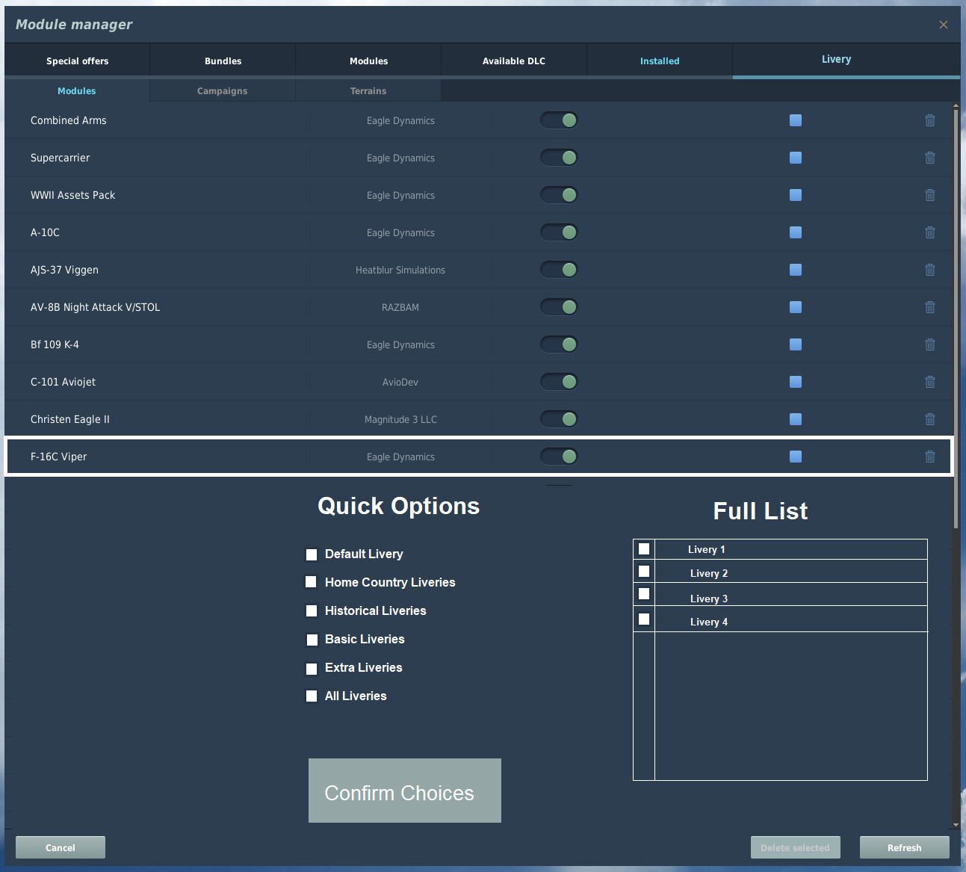Screen dimensions: 966x872
Task: Click the Delete selected button
Action: point(796,847)
